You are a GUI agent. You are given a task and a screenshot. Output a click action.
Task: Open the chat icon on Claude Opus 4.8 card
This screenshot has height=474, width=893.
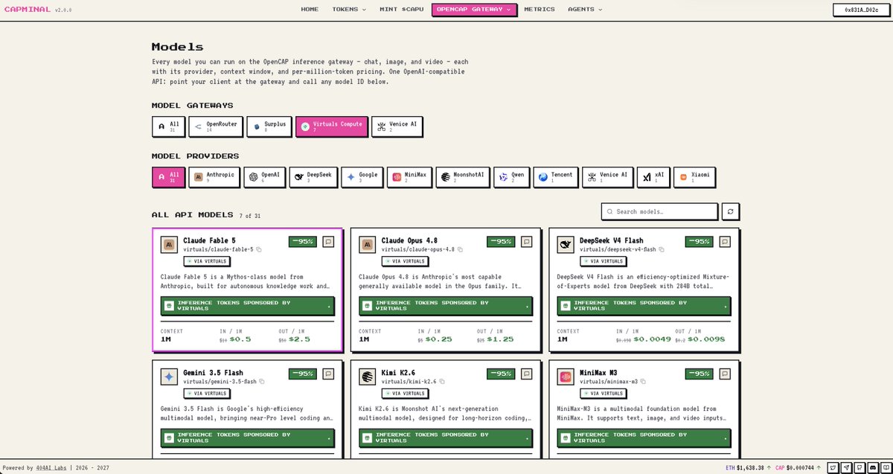click(x=527, y=241)
